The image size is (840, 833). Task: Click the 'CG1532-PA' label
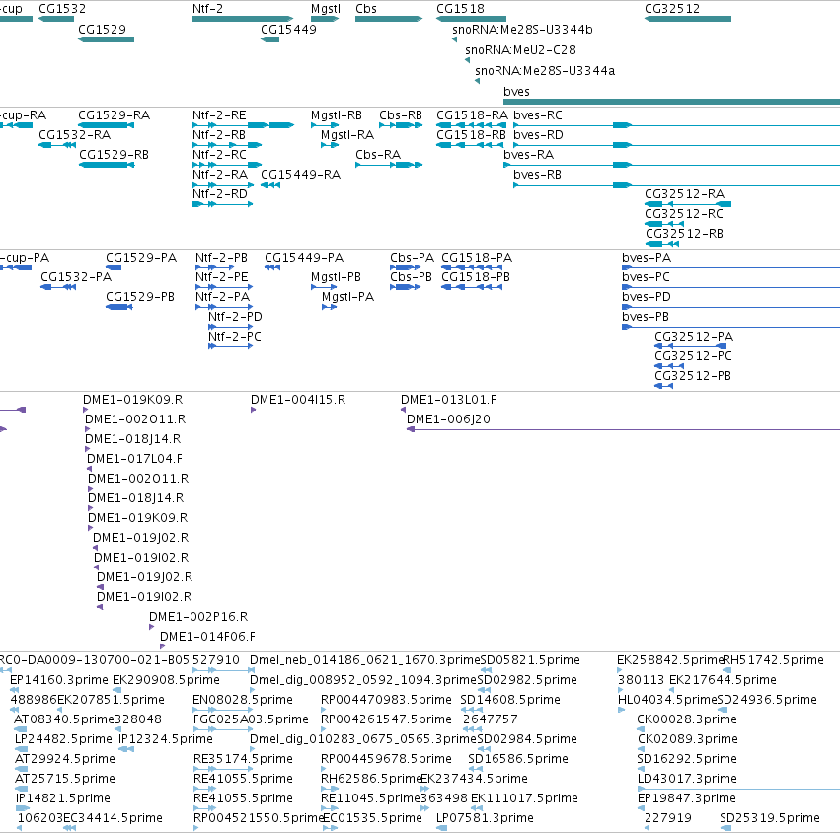(x=76, y=277)
